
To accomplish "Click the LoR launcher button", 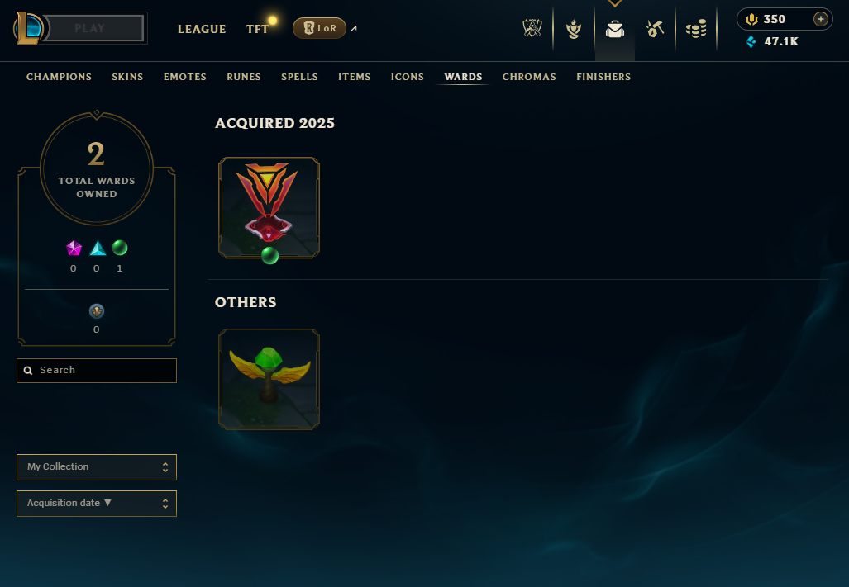I will pyautogui.click(x=319, y=28).
